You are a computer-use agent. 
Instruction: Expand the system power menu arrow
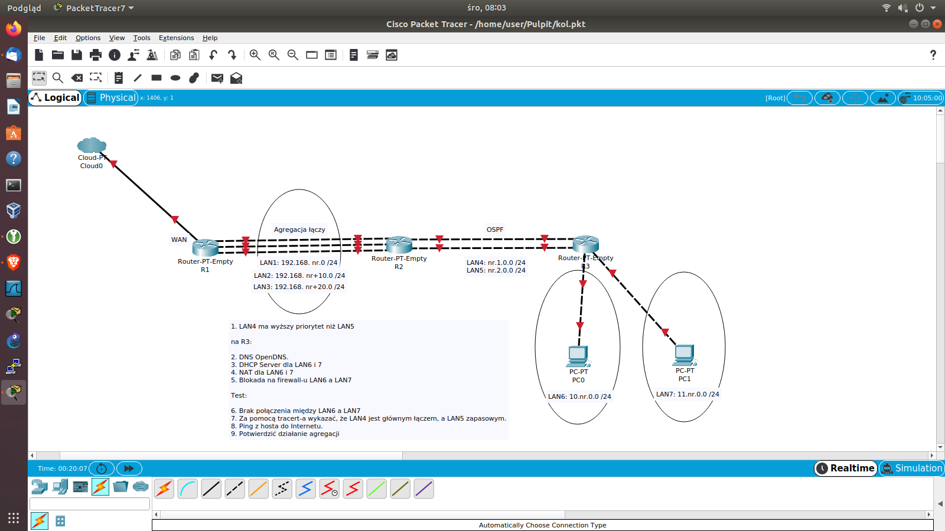pyautogui.click(x=933, y=8)
